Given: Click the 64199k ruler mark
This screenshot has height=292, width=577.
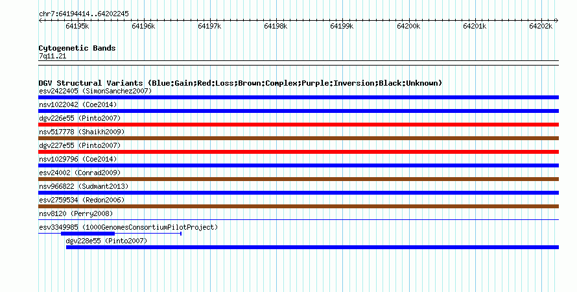Looking at the screenshot, I should [x=342, y=26].
